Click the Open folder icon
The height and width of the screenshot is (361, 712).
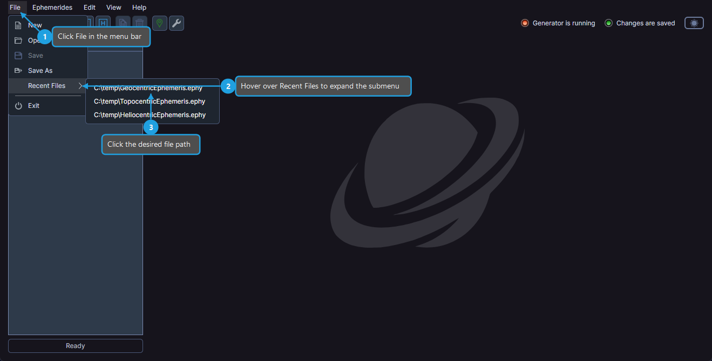click(x=17, y=40)
